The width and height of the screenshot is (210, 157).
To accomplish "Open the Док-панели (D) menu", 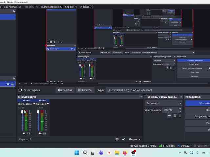I will (x=12, y=7).
